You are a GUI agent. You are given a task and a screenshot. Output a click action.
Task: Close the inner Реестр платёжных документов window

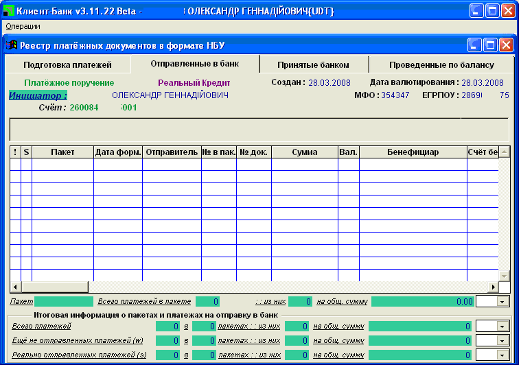507,45
